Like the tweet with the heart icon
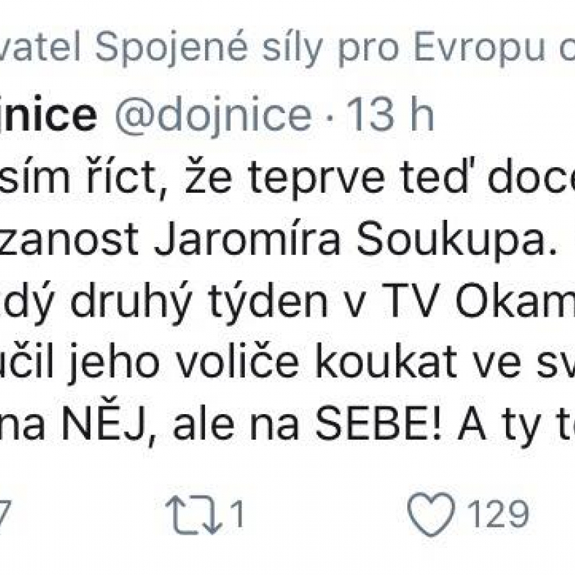This screenshot has width=575, height=575. (431, 515)
